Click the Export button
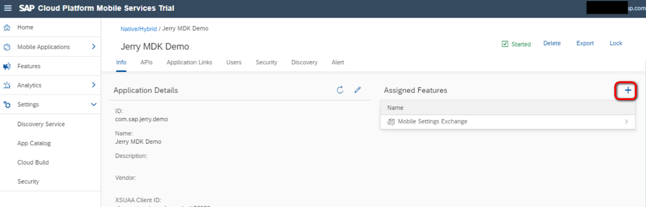 point(585,43)
